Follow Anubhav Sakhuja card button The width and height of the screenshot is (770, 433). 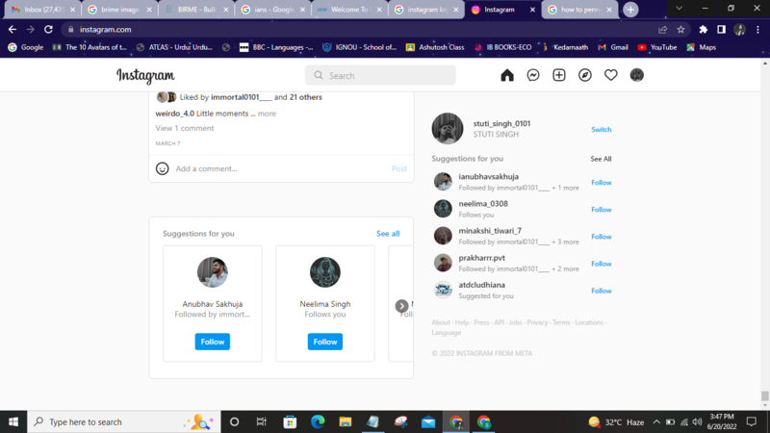click(212, 342)
